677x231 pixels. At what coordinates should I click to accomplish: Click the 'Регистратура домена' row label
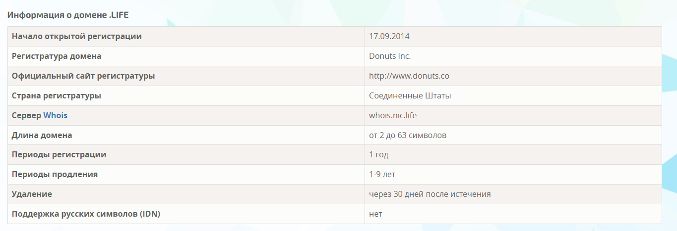pos(57,56)
